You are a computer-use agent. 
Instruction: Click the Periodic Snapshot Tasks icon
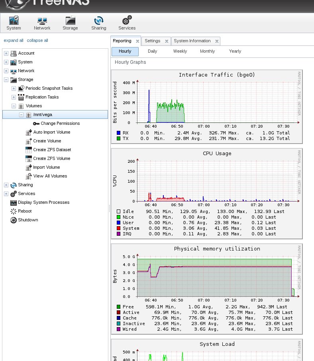point(21,88)
